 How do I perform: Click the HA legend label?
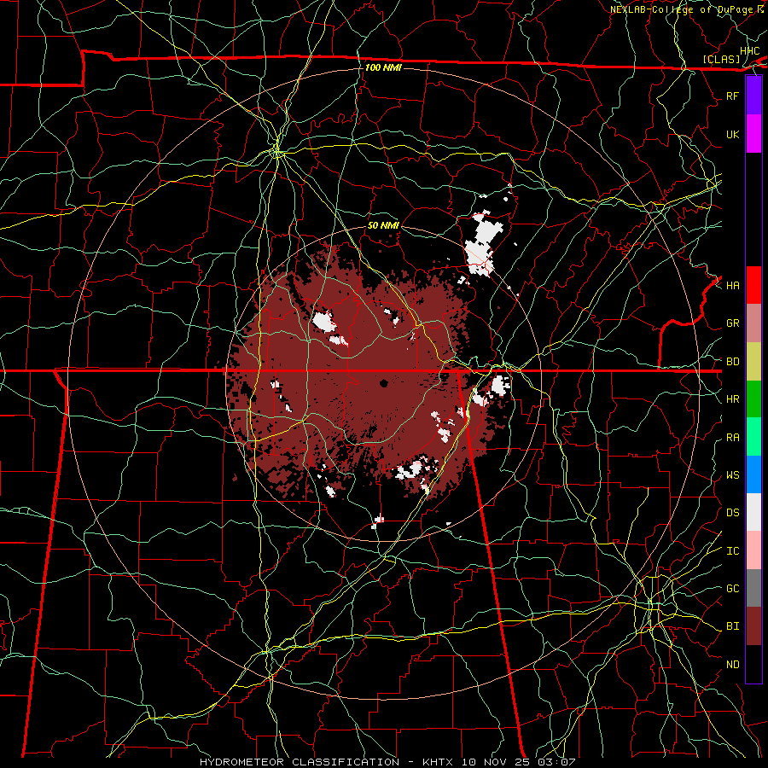coord(733,285)
